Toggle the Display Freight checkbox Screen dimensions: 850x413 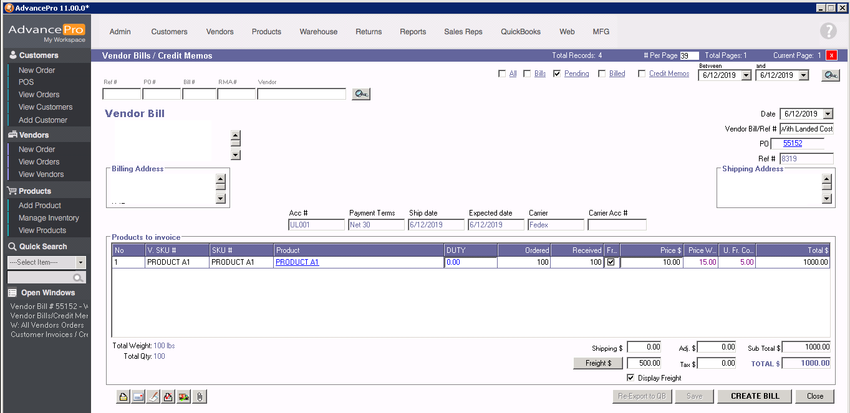[630, 378]
